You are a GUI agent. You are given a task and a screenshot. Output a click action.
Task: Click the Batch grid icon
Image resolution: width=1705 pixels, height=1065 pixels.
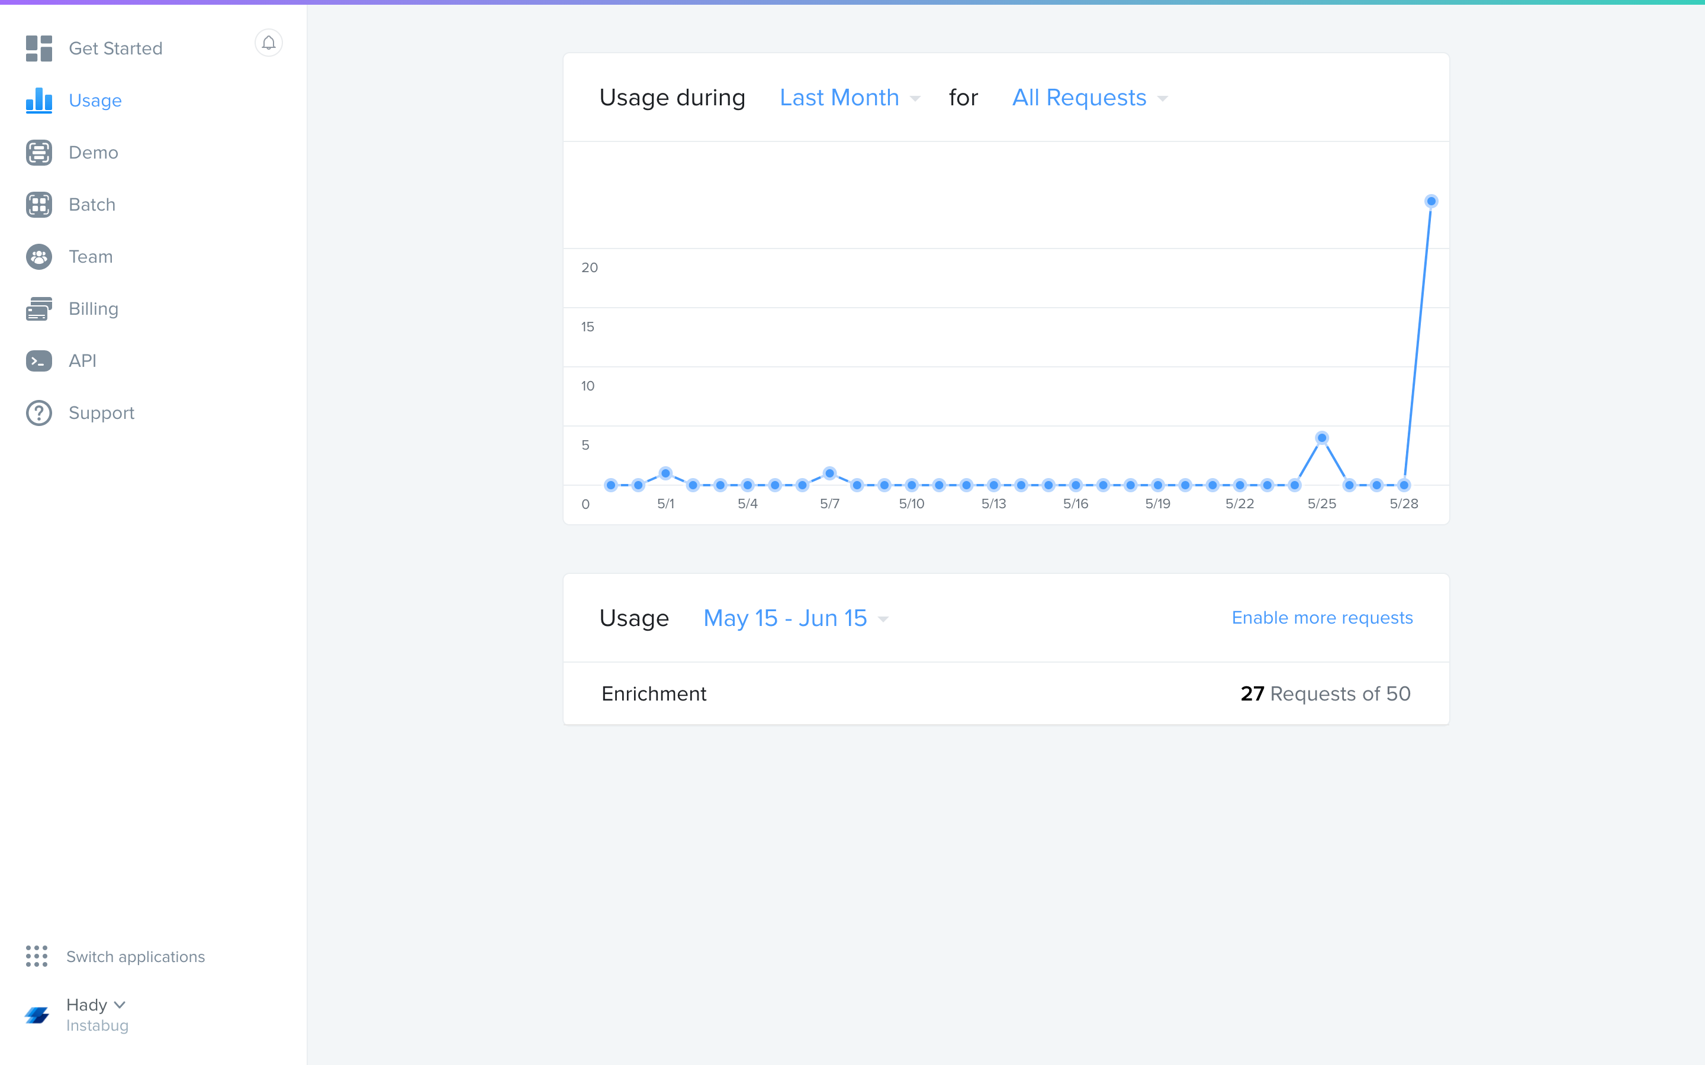[x=38, y=204]
